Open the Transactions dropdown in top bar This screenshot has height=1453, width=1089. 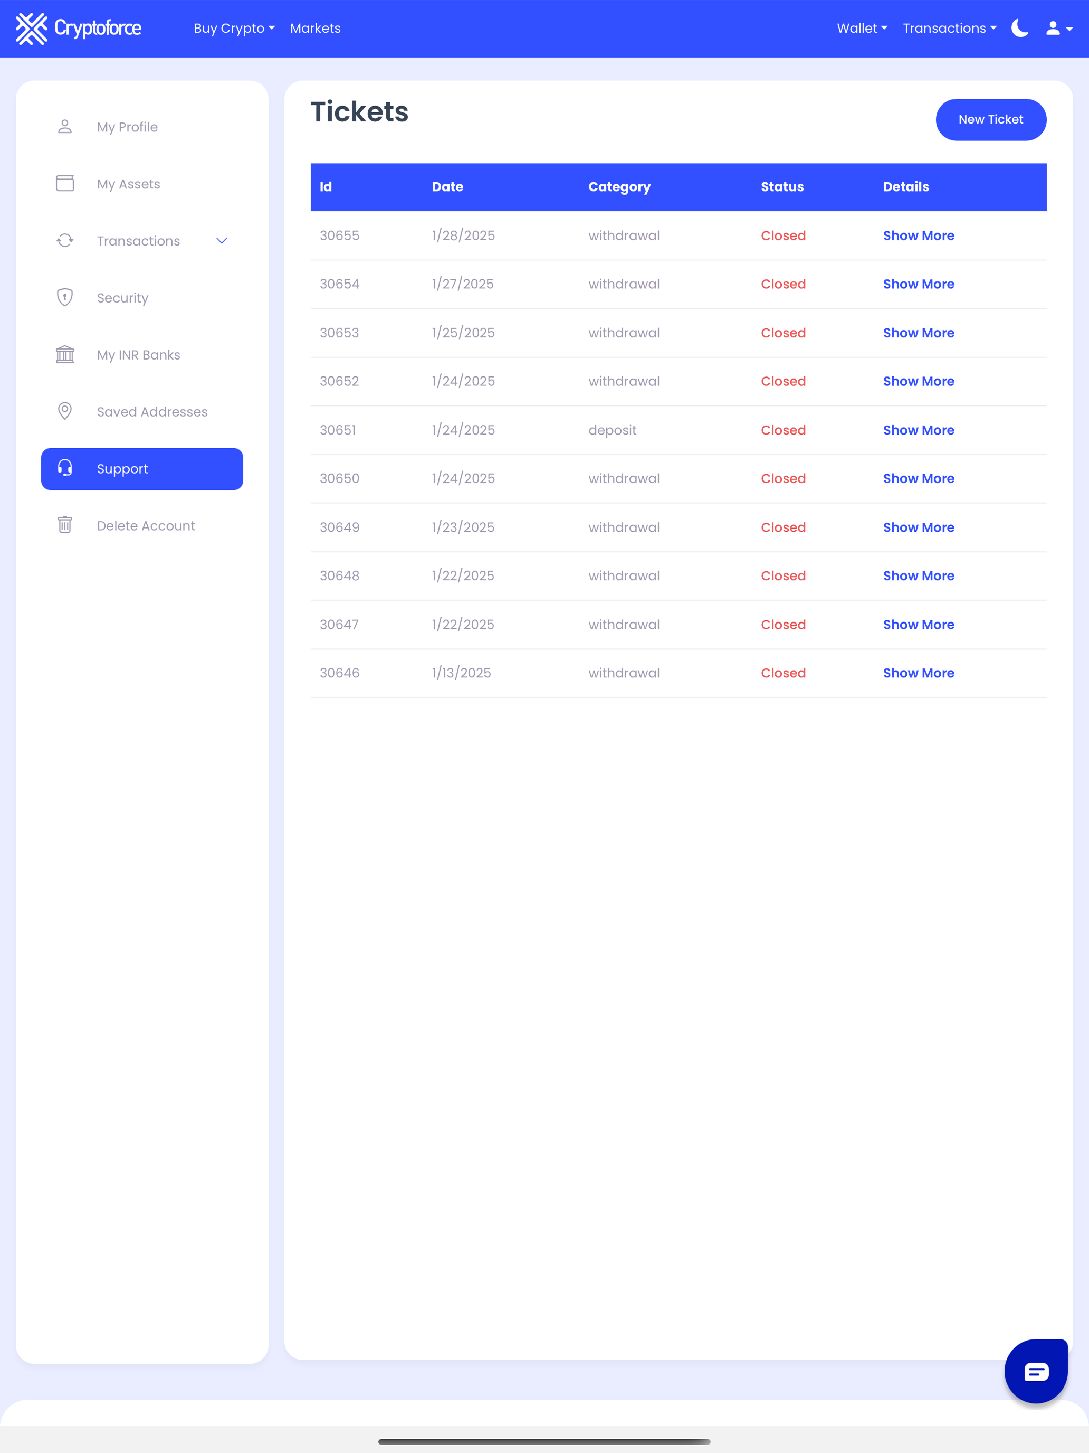pyautogui.click(x=949, y=28)
